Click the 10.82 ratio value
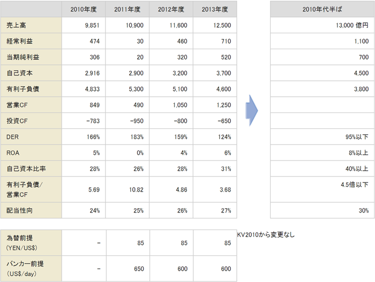Screen dimensions: 375x282 point(136,190)
